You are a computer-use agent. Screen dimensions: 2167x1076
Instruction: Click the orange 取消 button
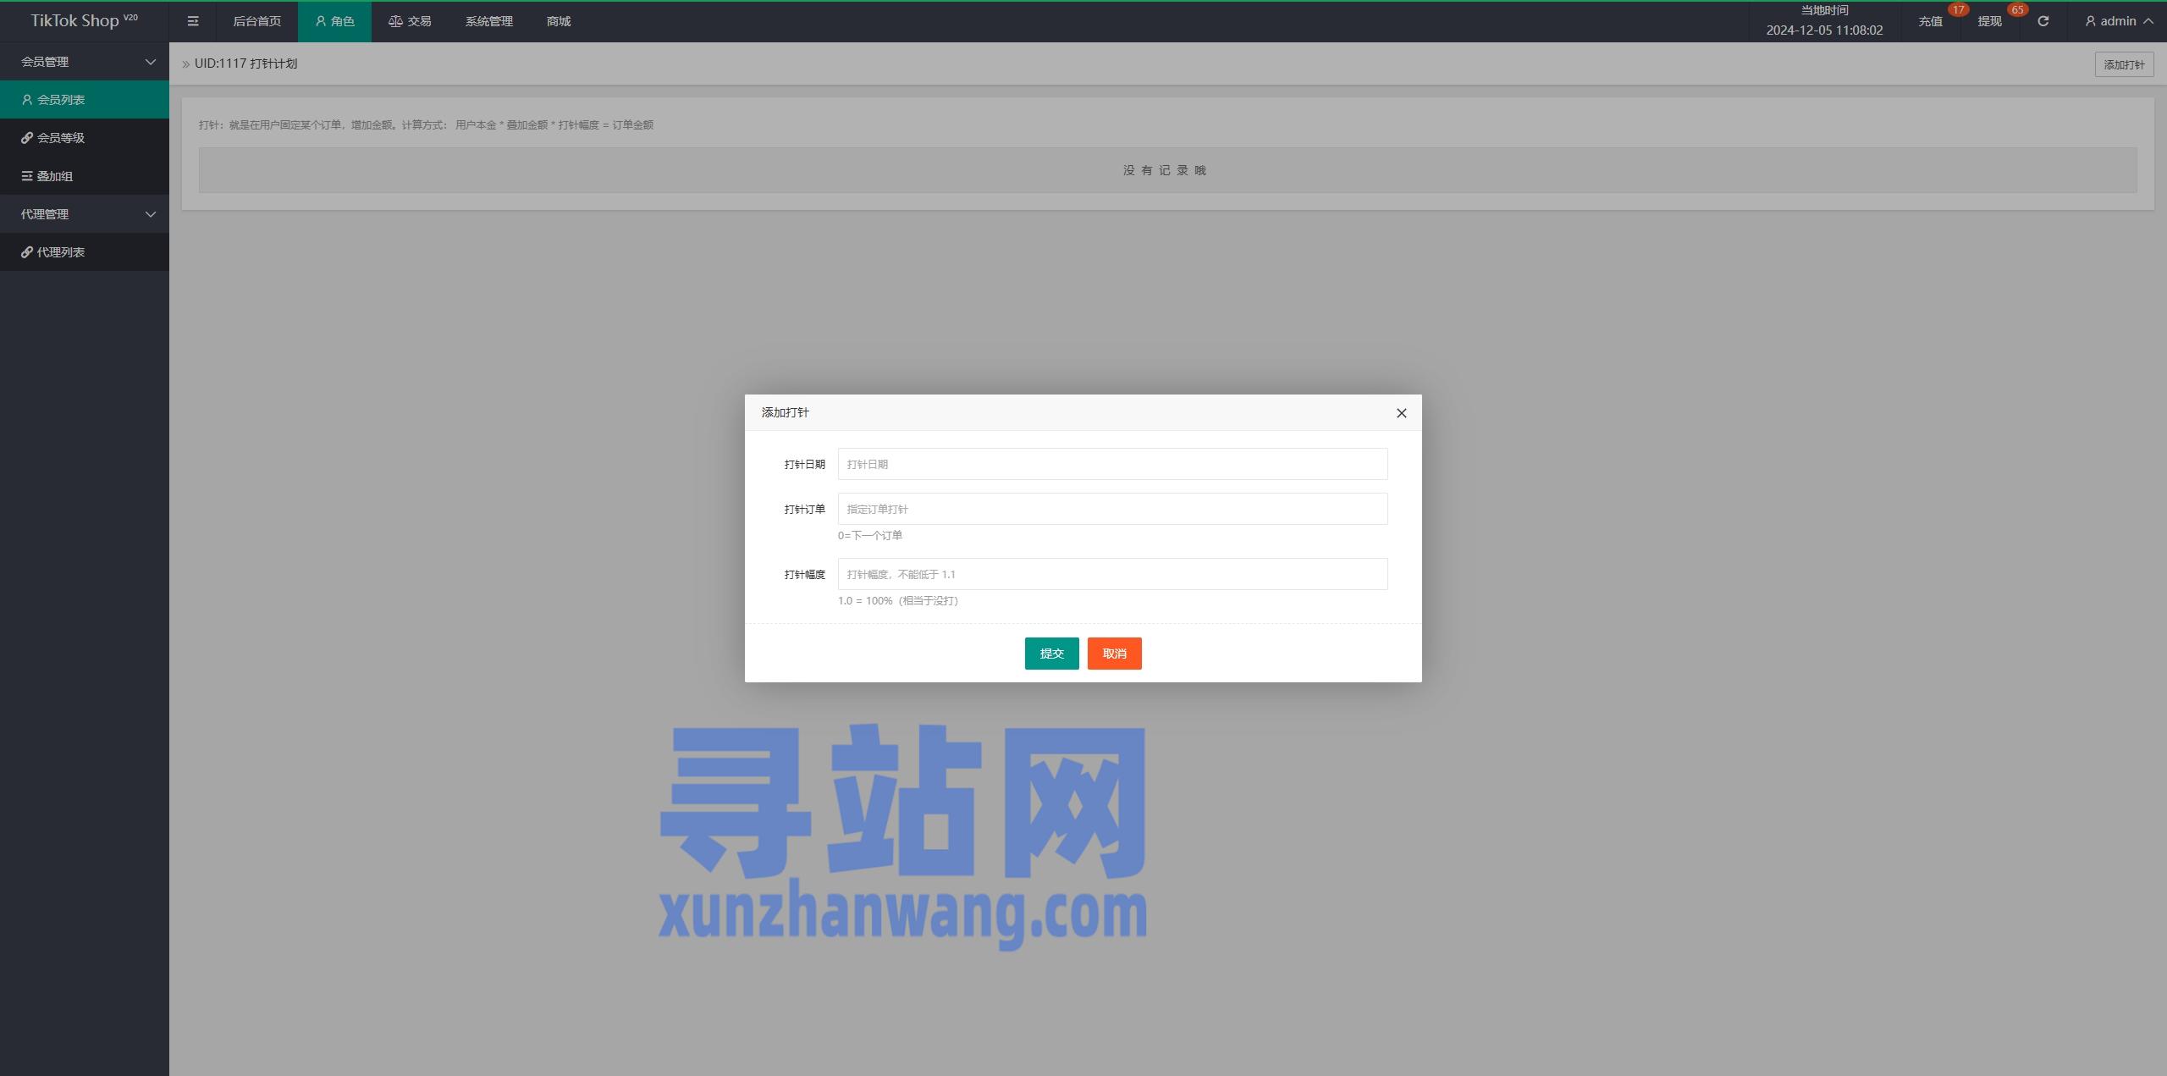coord(1114,654)
